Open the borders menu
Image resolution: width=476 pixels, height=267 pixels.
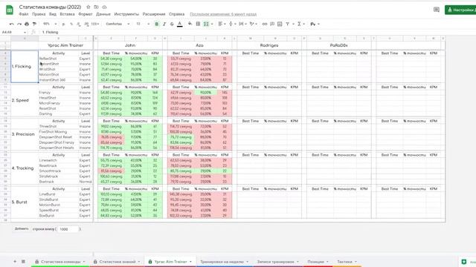tap(198, 24)
